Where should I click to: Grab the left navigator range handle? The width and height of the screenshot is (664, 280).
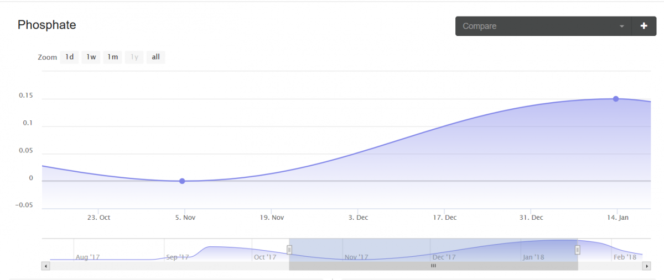tap(289, 250)
